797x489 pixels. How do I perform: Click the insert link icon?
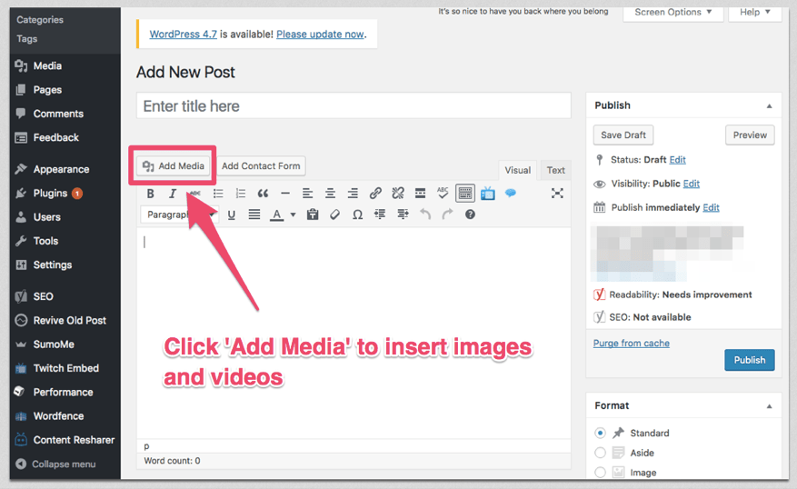click(x=375, y=194)
